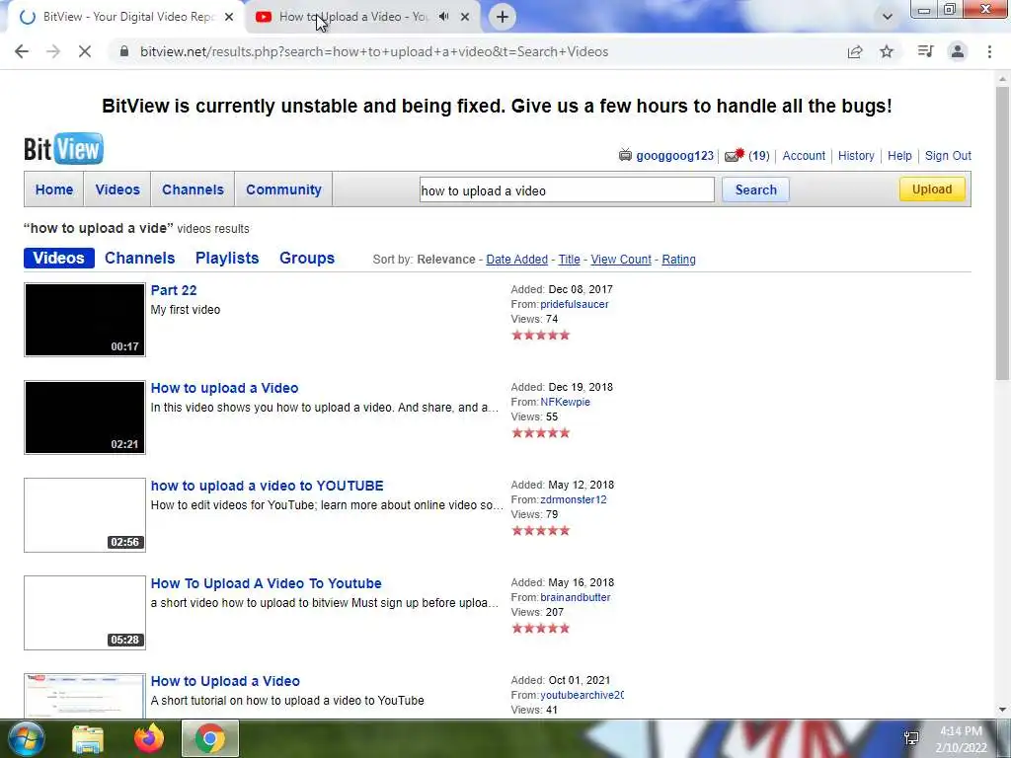Viewport: 1011px width, 758px height.
Task: Click the Chrome taskbar icon
Action: [210, 738]
